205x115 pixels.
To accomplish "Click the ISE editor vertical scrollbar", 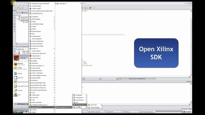I will click(x=191, y=43).
